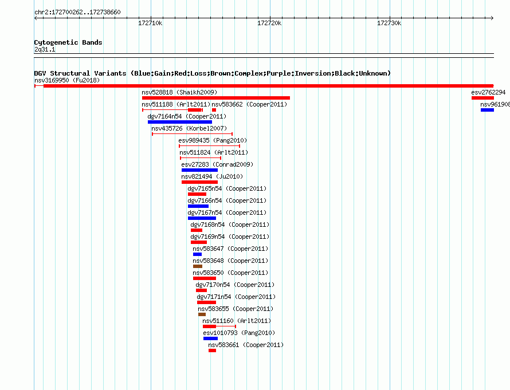The image size is (510, 390).
Task: Click the blue esv27283 gain bar
Action: [x=200, y=170]
